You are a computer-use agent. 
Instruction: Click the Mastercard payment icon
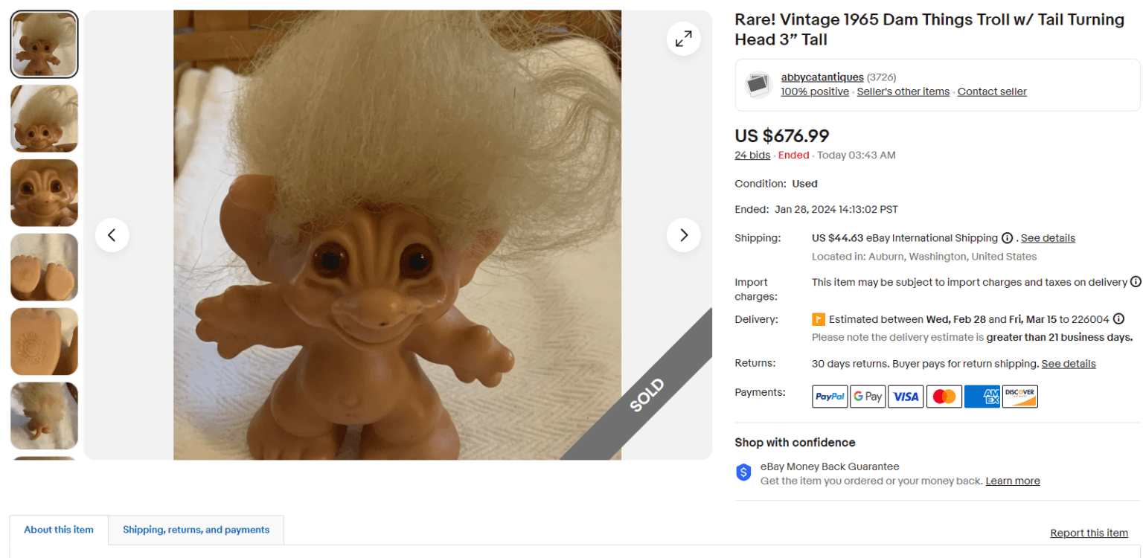pyautogui.click(x=944, y=396)
